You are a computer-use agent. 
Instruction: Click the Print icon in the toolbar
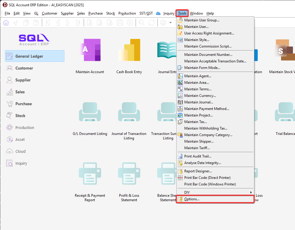[x=163, y=23]
